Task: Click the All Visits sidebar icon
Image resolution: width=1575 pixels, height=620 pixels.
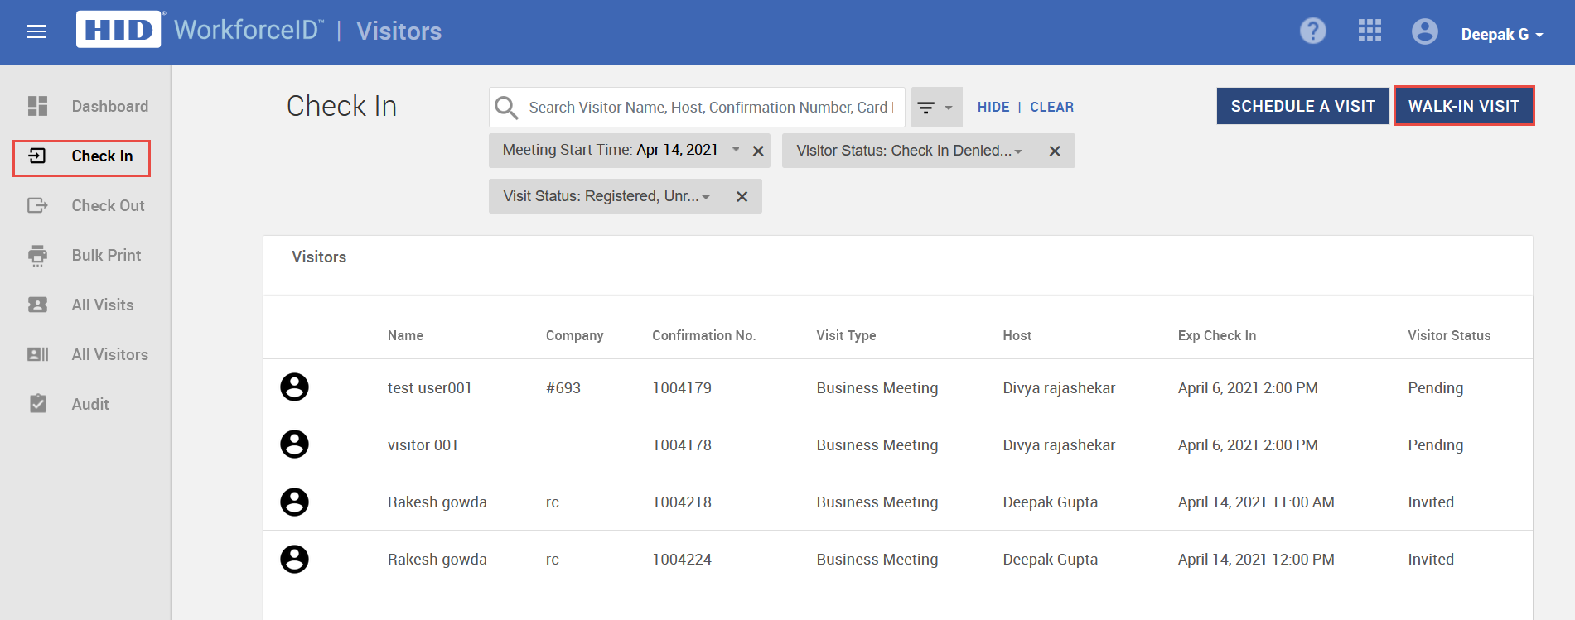Action: (37, 305)
